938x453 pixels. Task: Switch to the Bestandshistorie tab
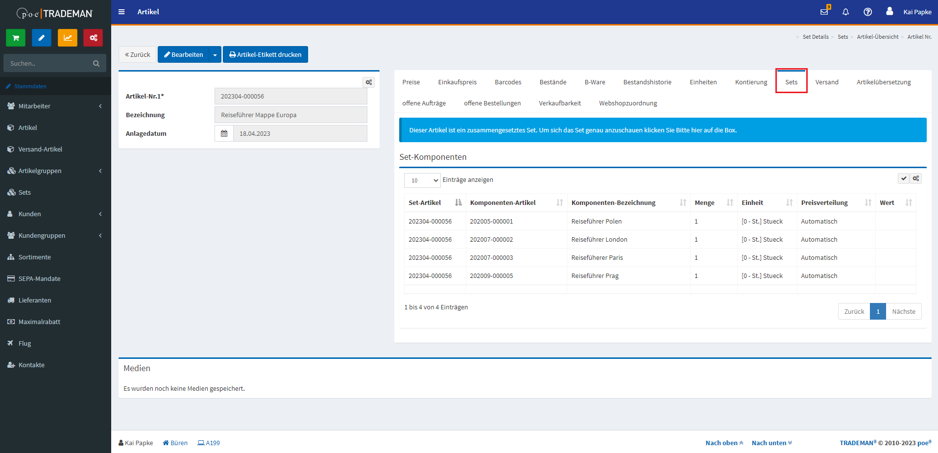(647, 82)
